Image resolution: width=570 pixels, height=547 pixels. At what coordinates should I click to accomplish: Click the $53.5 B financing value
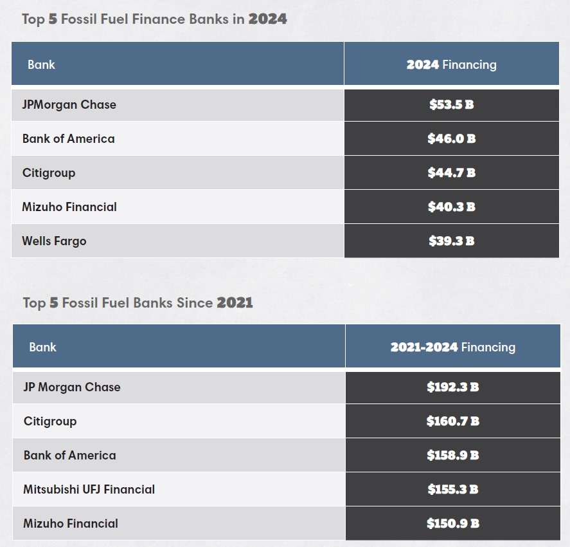pyautogui.click(x=452, y=105)
